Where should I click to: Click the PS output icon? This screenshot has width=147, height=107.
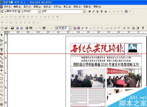31,28
